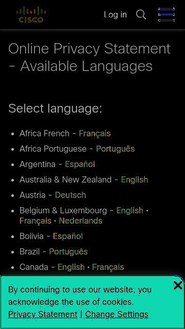
Task: Open Africa French Français link
Action: [x=95, y=134]
